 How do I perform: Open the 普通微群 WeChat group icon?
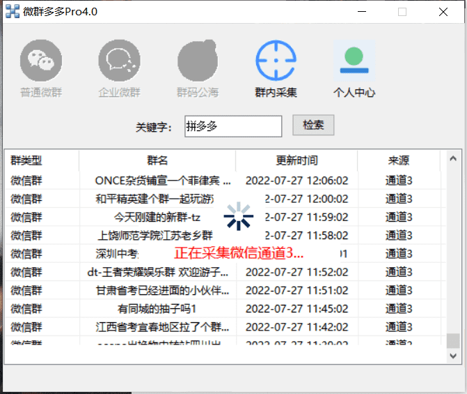click(x=40, y=61)
